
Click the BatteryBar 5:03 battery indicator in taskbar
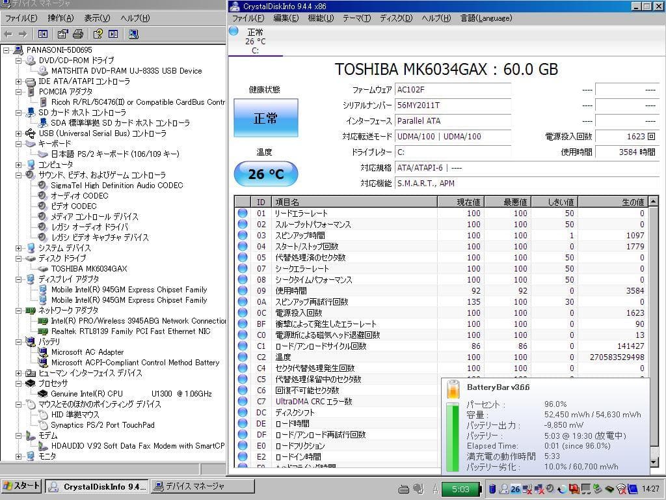pyautogui.click(x=461, y=489)
